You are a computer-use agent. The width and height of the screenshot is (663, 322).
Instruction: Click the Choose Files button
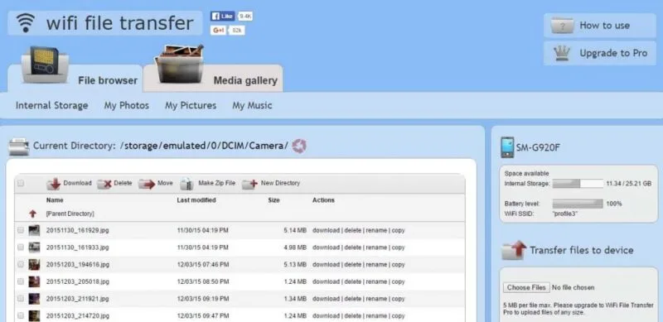point(526,287)
